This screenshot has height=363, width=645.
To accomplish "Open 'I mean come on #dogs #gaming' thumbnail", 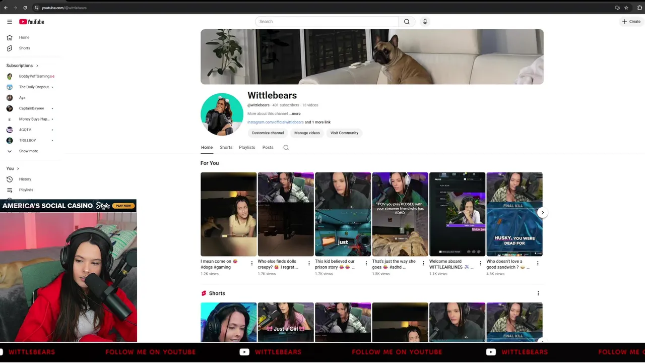I will [x=228, y=214].
